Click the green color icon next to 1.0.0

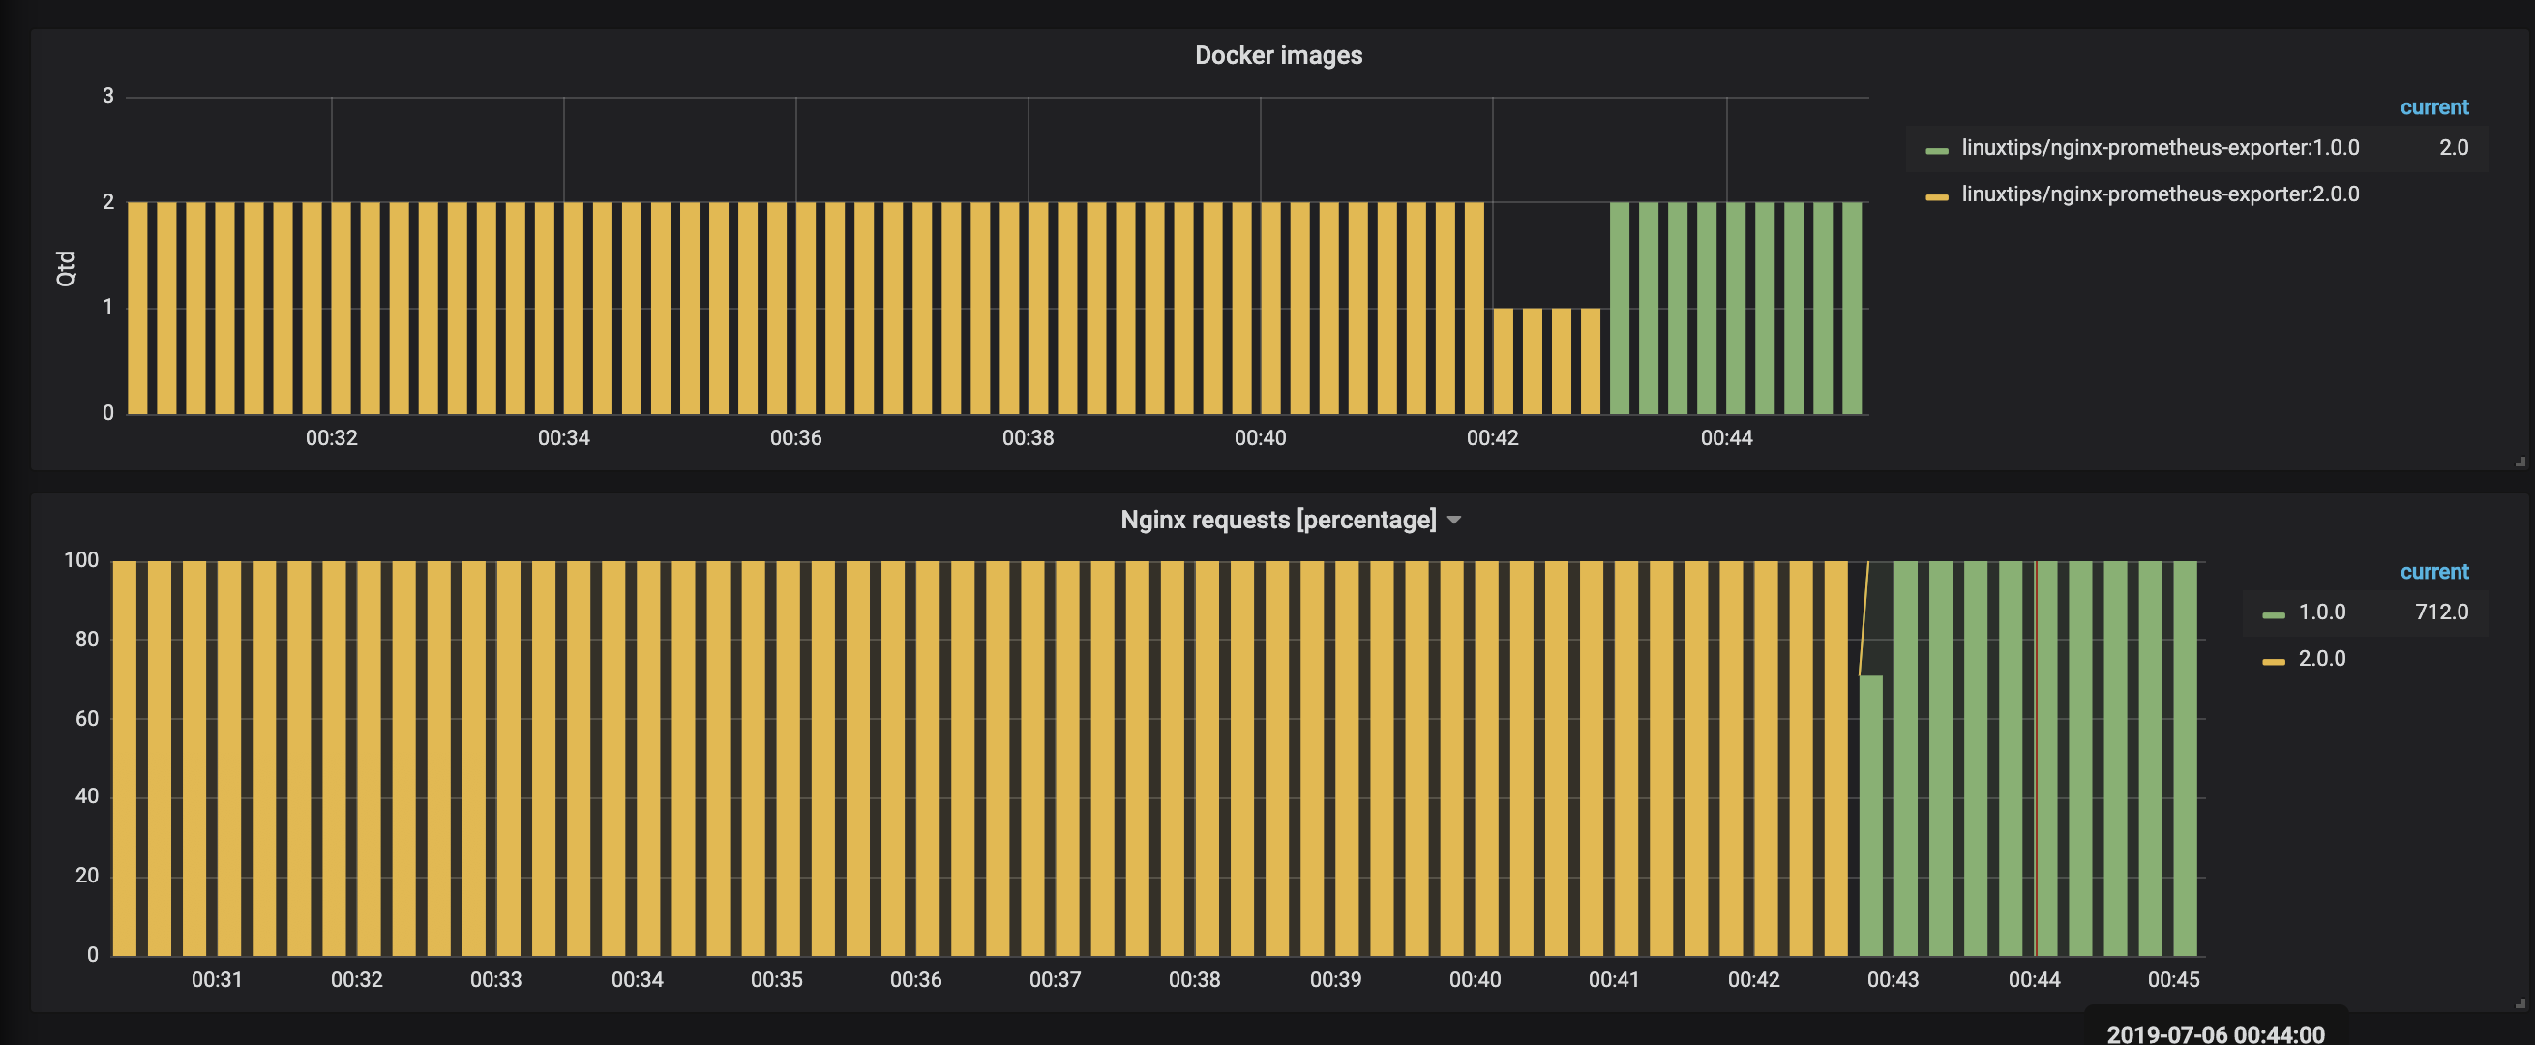pyautogui.click(x=2273, y=615)
